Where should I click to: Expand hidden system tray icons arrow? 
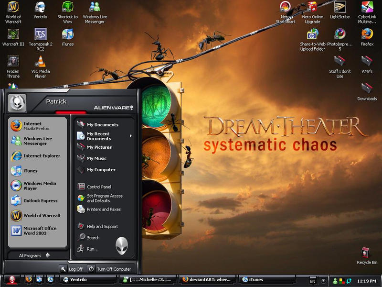coord(324,281)
